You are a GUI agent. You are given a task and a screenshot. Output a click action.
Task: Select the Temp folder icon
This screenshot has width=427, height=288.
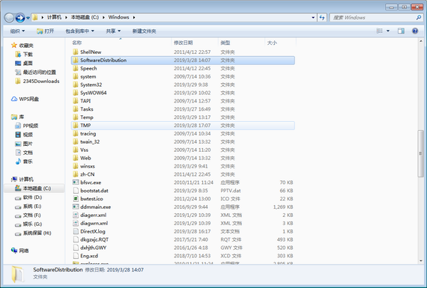[76, 117]
